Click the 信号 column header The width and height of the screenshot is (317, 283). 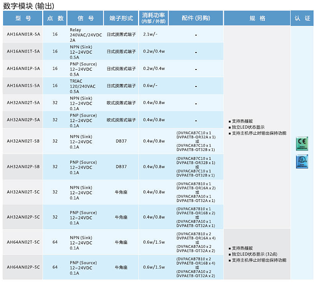(85, 18)
